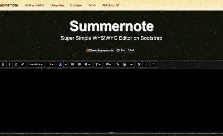Click the insert picture icon
This screenshot has width=223, height=136.
125,64
